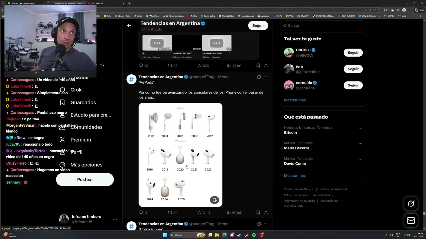Open Windows Start menu
Viewport: 426px width, 239px height.
[165, 235]
